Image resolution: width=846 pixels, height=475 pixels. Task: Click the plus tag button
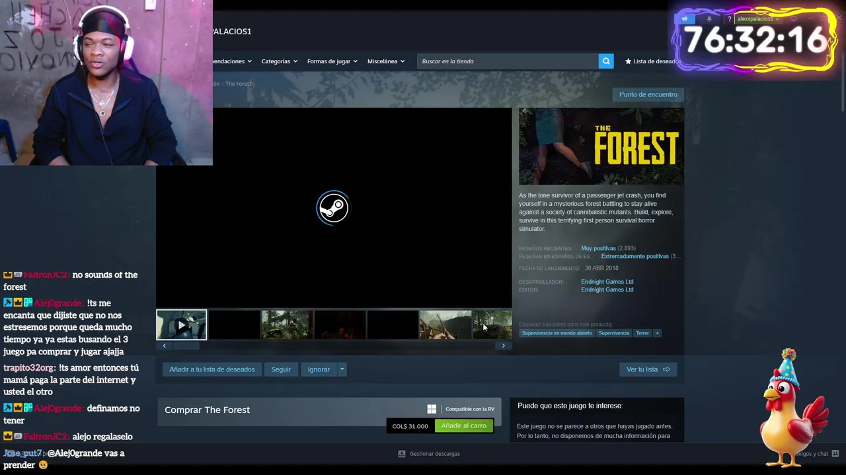click(x=657, y=333)
